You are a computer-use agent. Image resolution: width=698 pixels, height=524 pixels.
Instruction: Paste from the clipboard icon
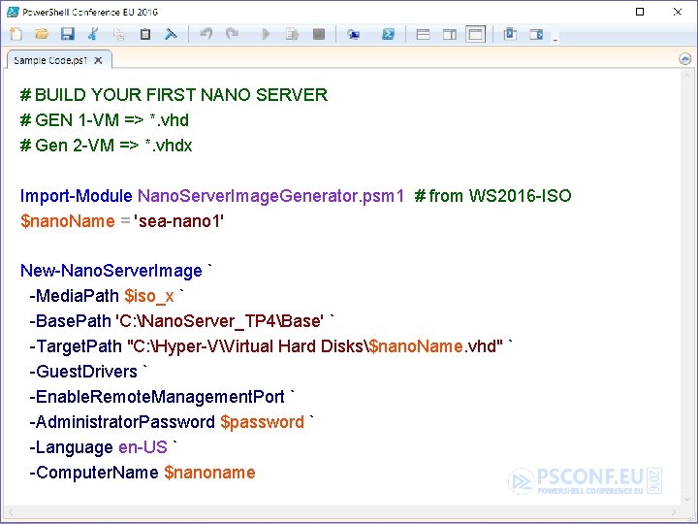point(145,34)
